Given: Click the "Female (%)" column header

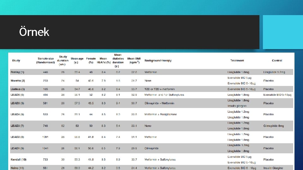Looking at the screenshot, I should click(x=91, y=60).
